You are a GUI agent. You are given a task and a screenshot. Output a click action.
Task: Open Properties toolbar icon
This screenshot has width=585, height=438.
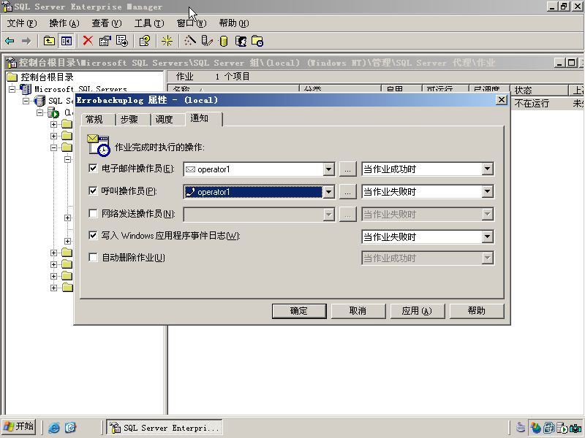point(105,41)
